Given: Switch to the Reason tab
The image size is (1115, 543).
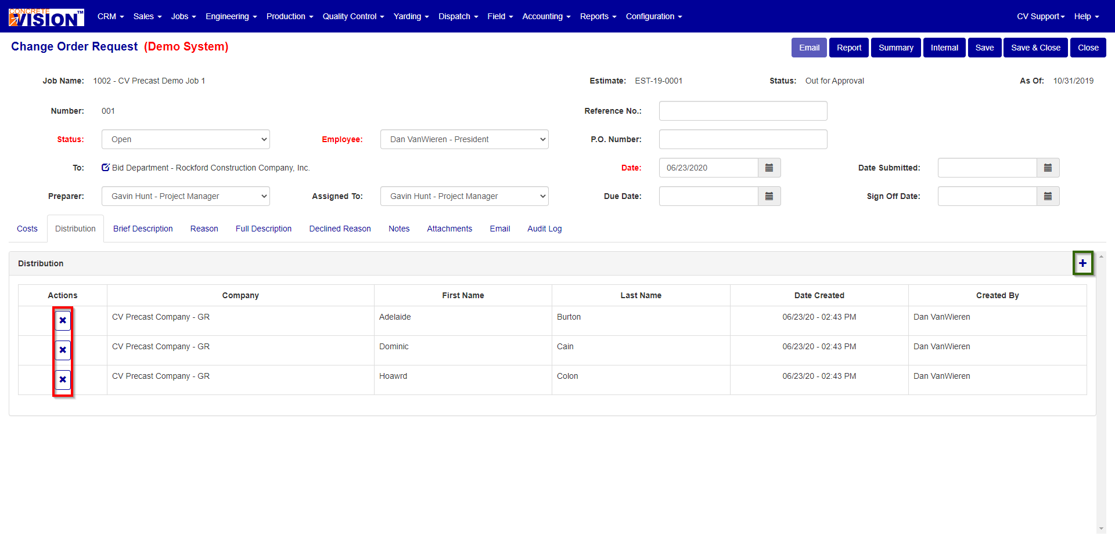Looking at the screenshot, I should pos(204,229).
